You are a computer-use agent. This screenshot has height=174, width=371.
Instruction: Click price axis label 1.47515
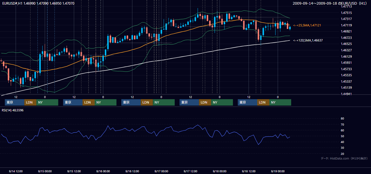coord(346,13)
